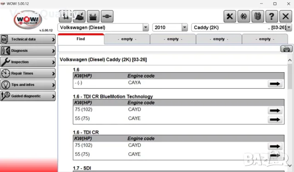The image size is (294, 172).
Task: Select the fourth empty tab
Action: (x=265, y=39)
